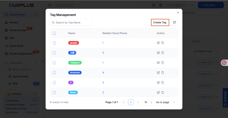Select page 1 button
Viewport: 228px width, 118px height.
(x=131, y=102)
